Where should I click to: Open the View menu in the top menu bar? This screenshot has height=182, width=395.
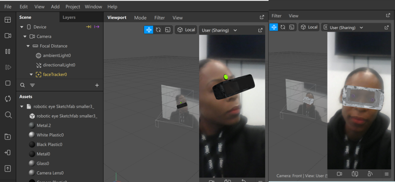(39, 7)
